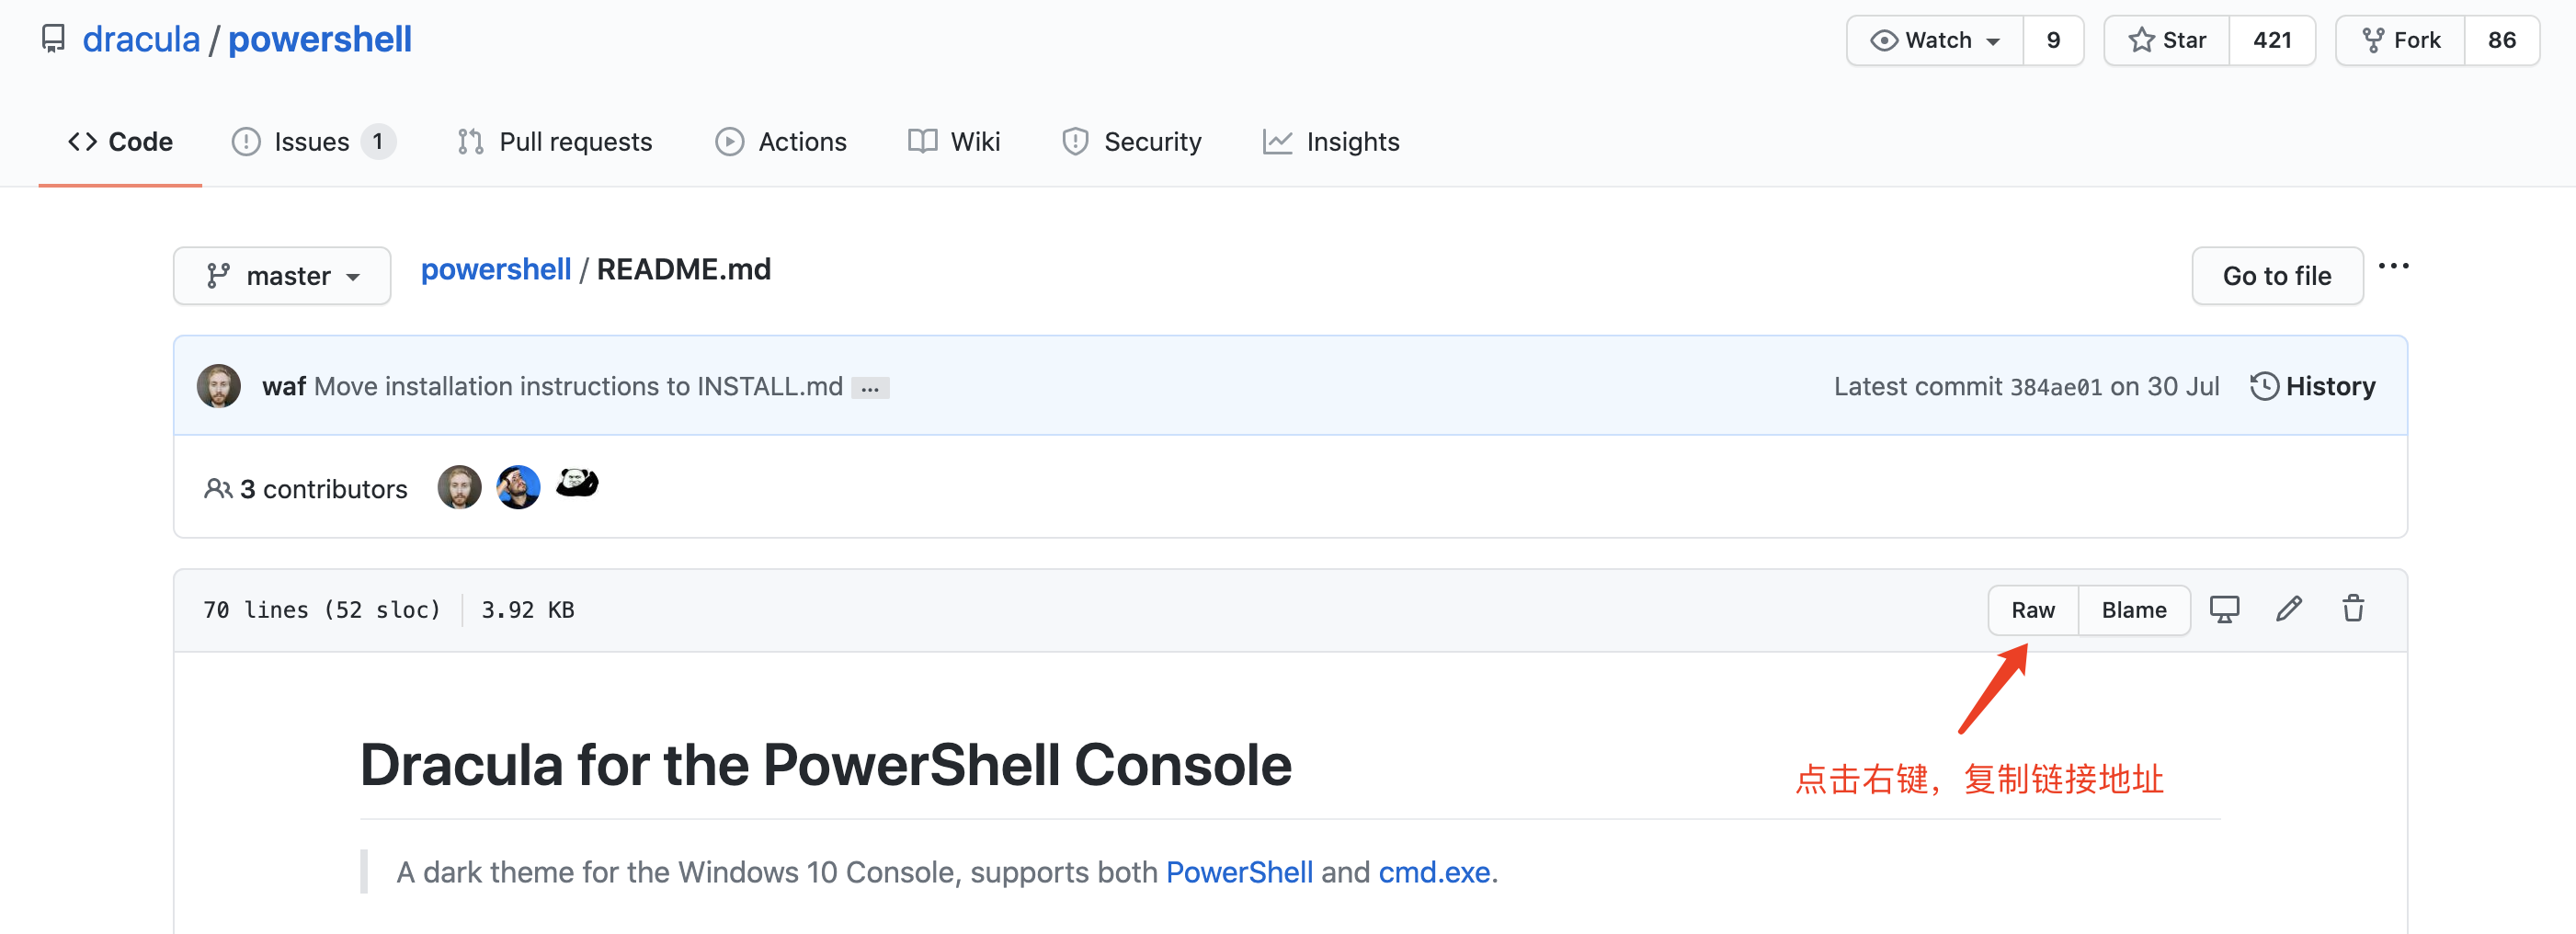The width and height of the screenshot is (2576, 934).
Task: Click the blue-background contributor avatar
Action: (x=518, y=488)
